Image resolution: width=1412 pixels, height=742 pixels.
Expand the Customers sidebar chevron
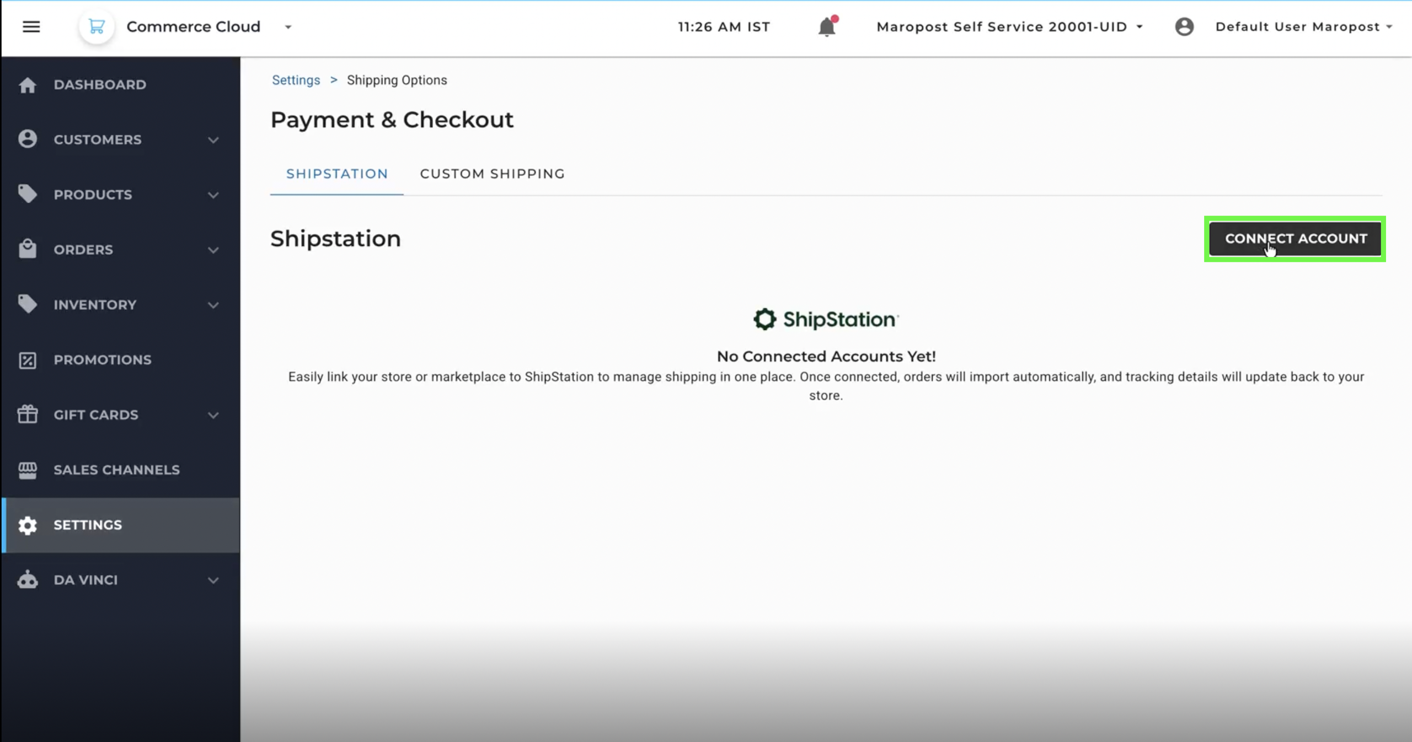pyautogui.click(x=213, y=140)
